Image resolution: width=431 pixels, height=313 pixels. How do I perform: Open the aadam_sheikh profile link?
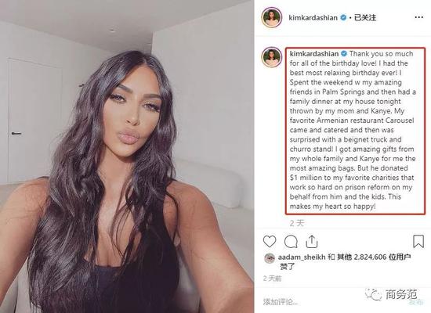click(302, 257)
